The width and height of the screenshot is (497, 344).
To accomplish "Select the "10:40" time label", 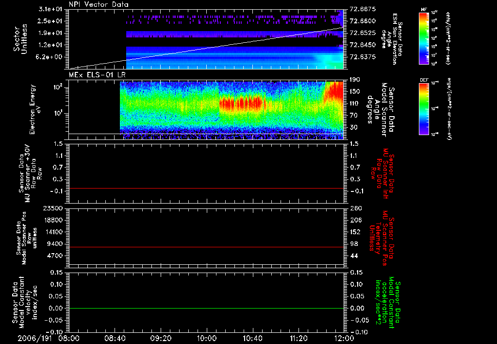I will click(x=252, y=338).
